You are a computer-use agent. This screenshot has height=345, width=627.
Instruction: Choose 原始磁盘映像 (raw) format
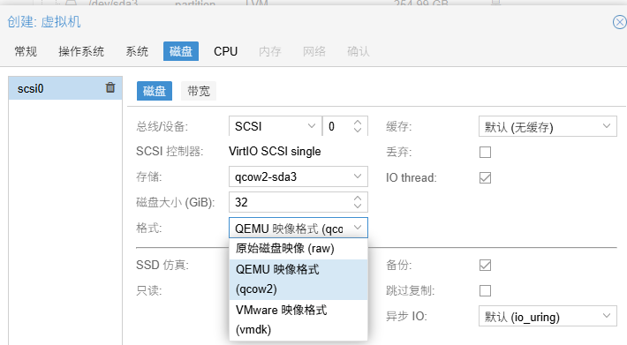point(298,249)
